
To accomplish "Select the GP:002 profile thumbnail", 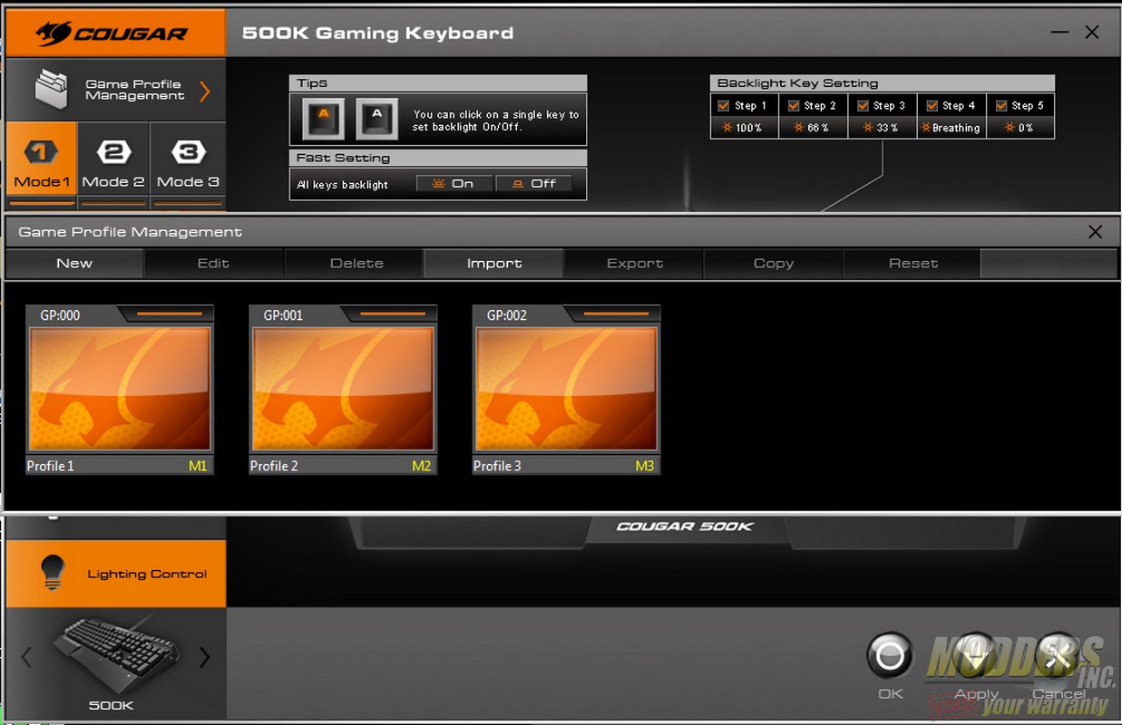I will (566, 389).
